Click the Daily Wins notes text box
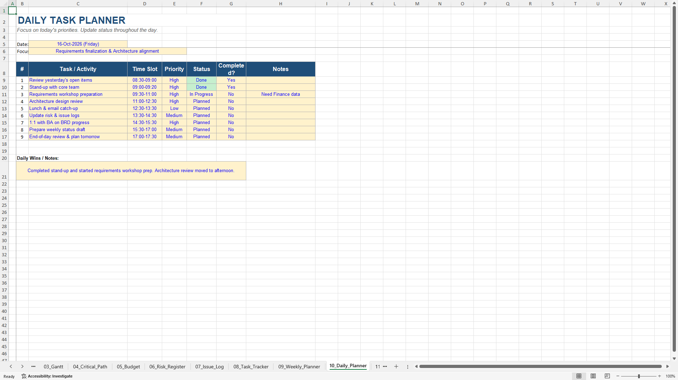 pyautogui.click(x=131, y=171)
